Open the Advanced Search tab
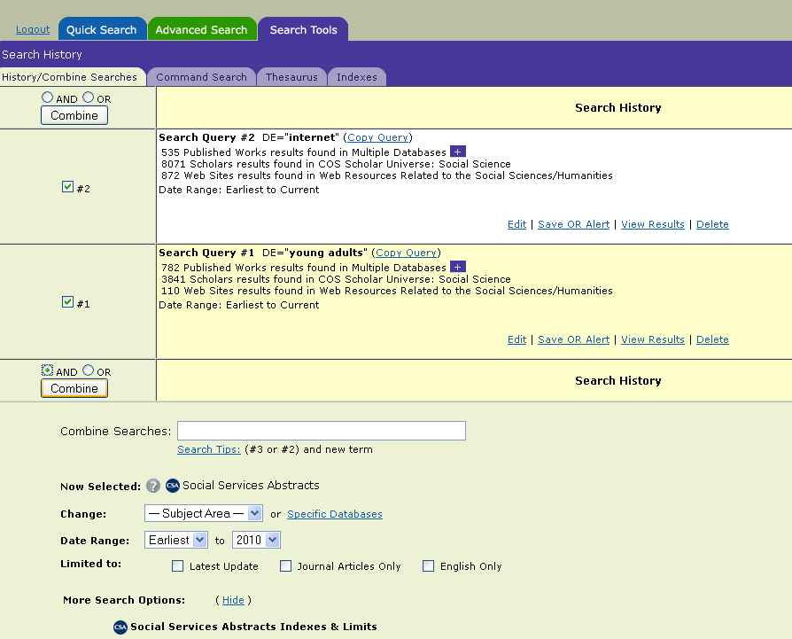The height and width of the screenshot is (639, 792). [x=201, y=29]
